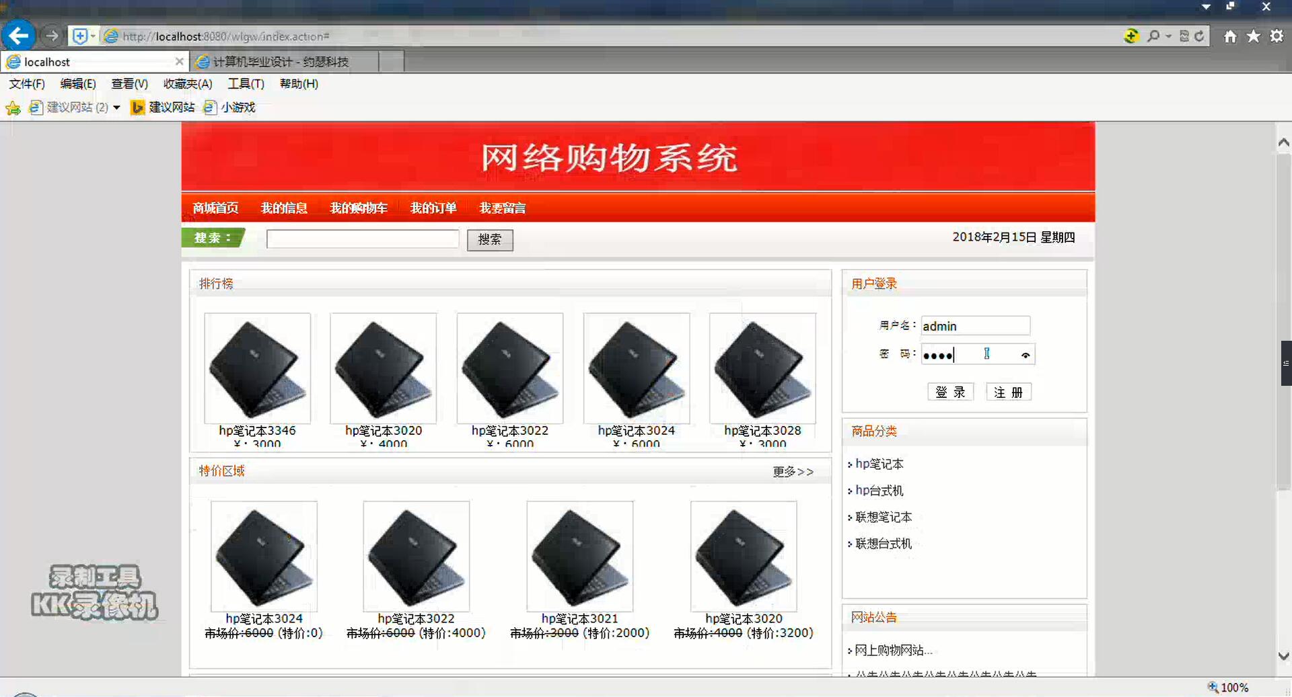Viewport: 1292px width, 697px height.
Task: Expand the 建议网站 (2) dropdown arrow
Action: pyautogui.click(x=116, y=108)
